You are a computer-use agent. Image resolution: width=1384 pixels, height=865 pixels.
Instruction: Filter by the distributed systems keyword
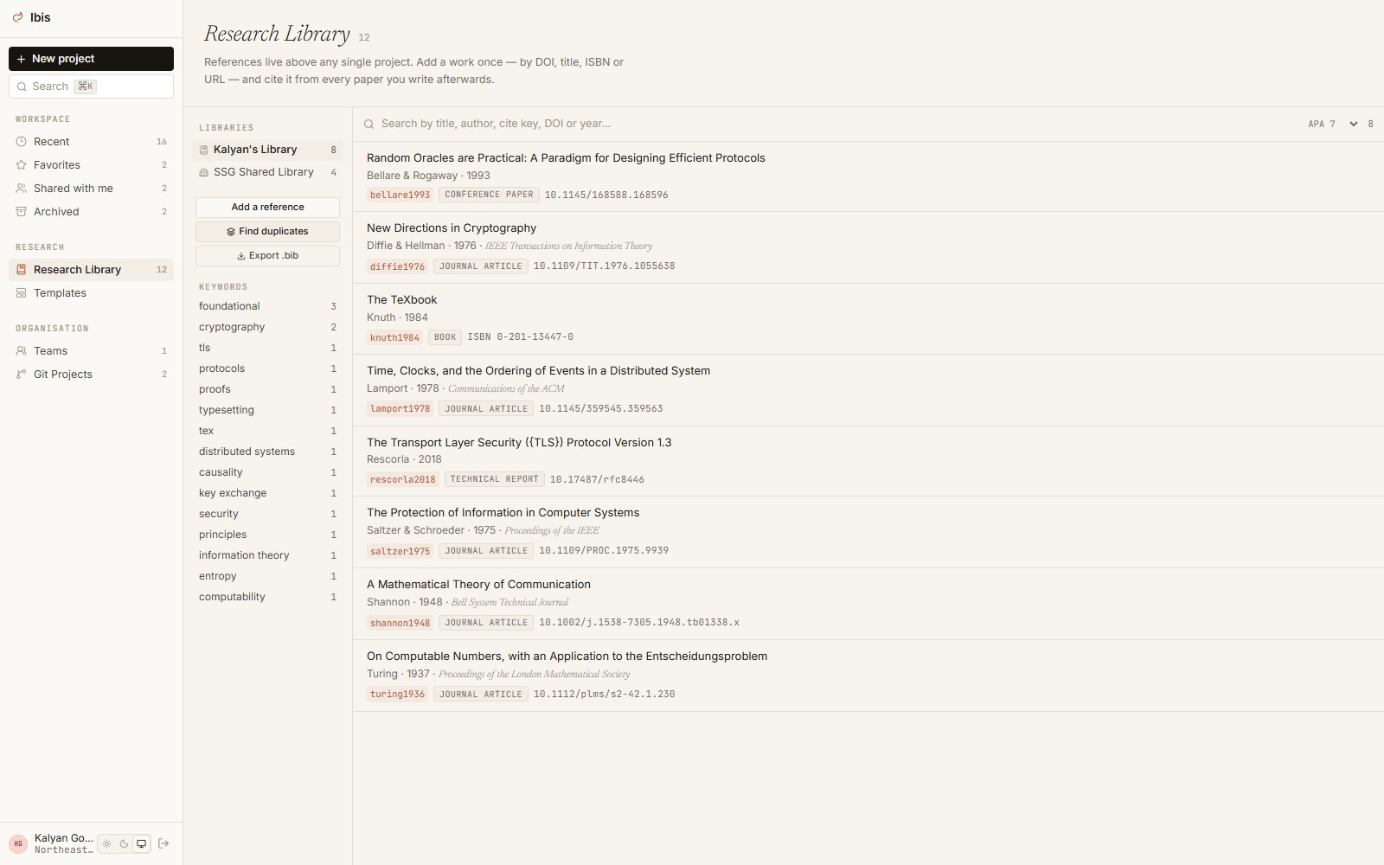tap(267, 452)
